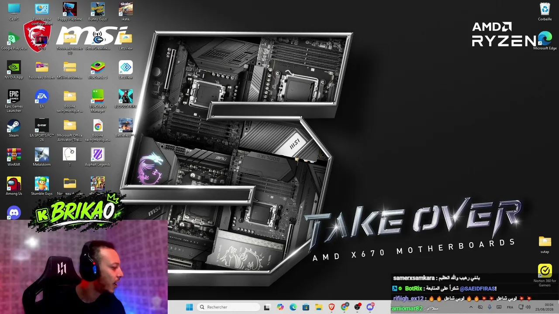Screen dimensions: 559x314
Task: Click the microphone tray icon
Action: (490, 307)
